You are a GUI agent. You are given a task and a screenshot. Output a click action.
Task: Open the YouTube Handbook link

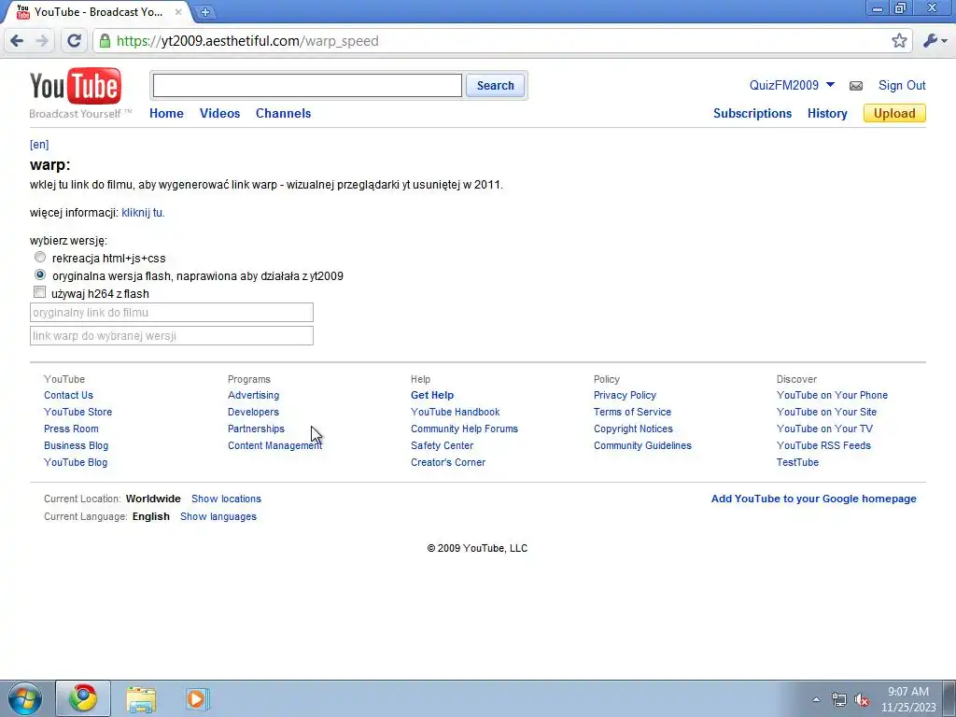(x=456, y=412)
